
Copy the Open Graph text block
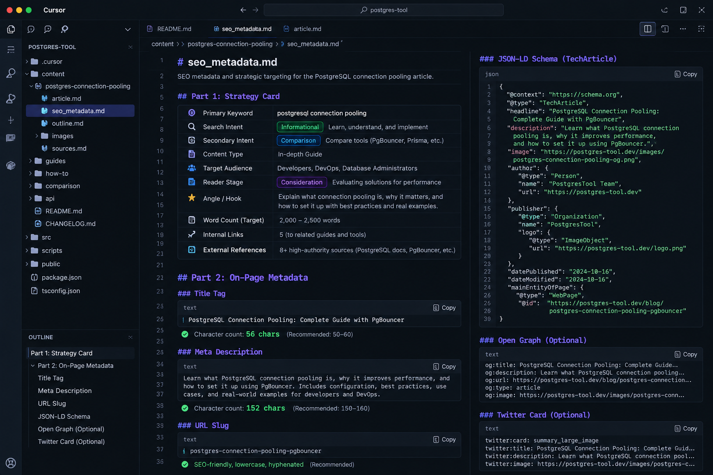686,354
